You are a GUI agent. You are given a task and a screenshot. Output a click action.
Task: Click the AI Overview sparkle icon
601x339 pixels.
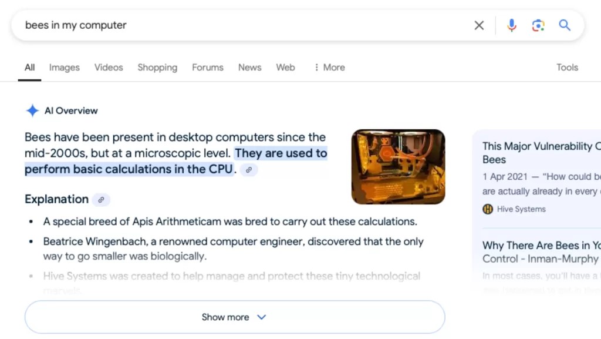(x=32, y=110)
